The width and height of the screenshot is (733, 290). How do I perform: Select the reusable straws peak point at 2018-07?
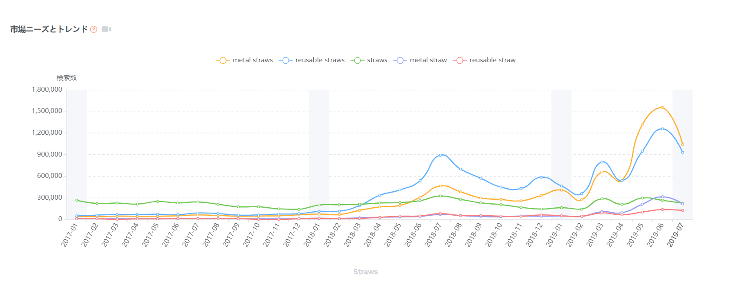(x=440, y=155)
